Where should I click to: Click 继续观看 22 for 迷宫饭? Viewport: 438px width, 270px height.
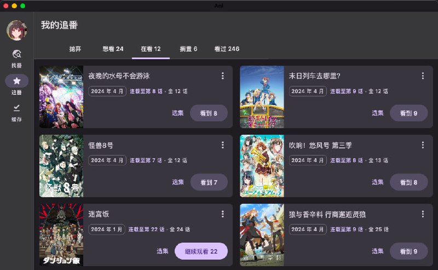[x=201, y=251]
